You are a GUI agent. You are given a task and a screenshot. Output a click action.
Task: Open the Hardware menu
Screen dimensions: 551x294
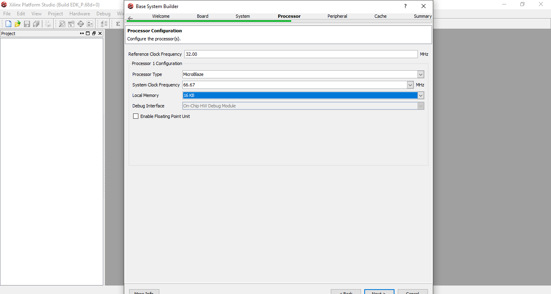(x=79, y=14)
